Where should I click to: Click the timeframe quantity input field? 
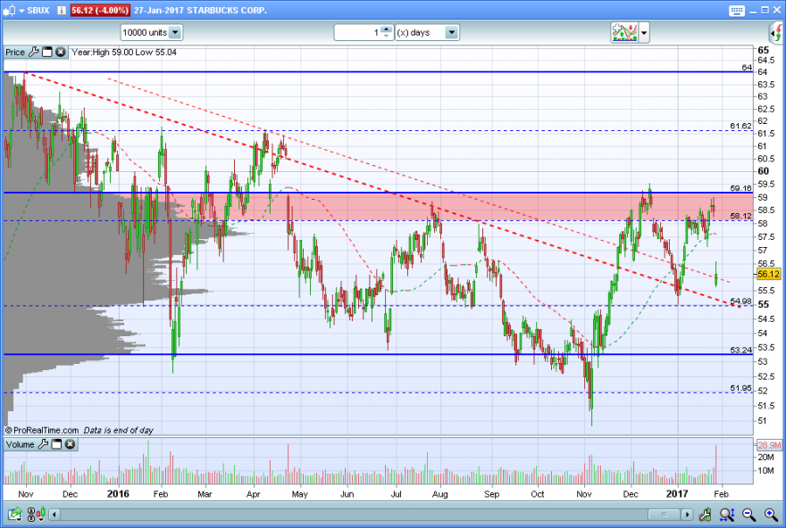point(357,32)
